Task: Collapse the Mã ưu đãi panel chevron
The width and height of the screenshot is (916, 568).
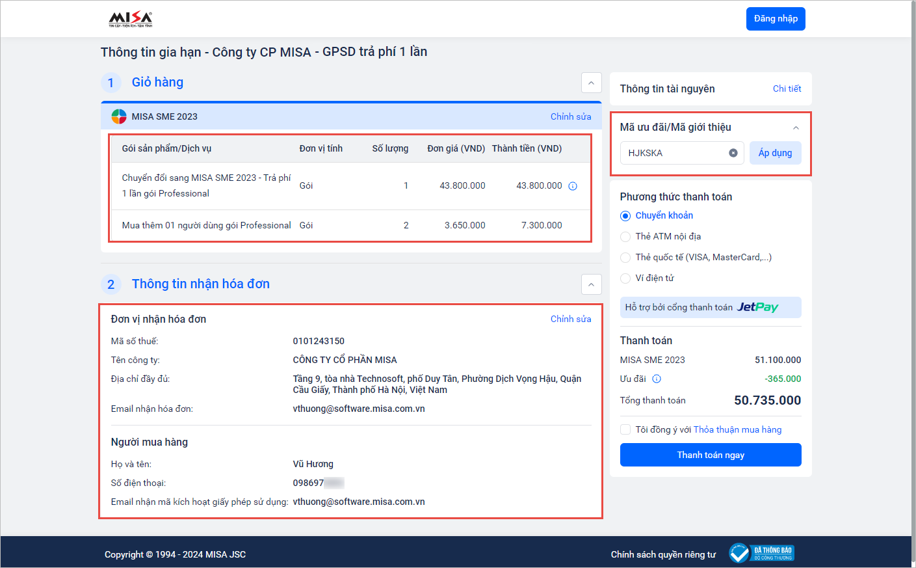Action: click(x=796, y=128)
